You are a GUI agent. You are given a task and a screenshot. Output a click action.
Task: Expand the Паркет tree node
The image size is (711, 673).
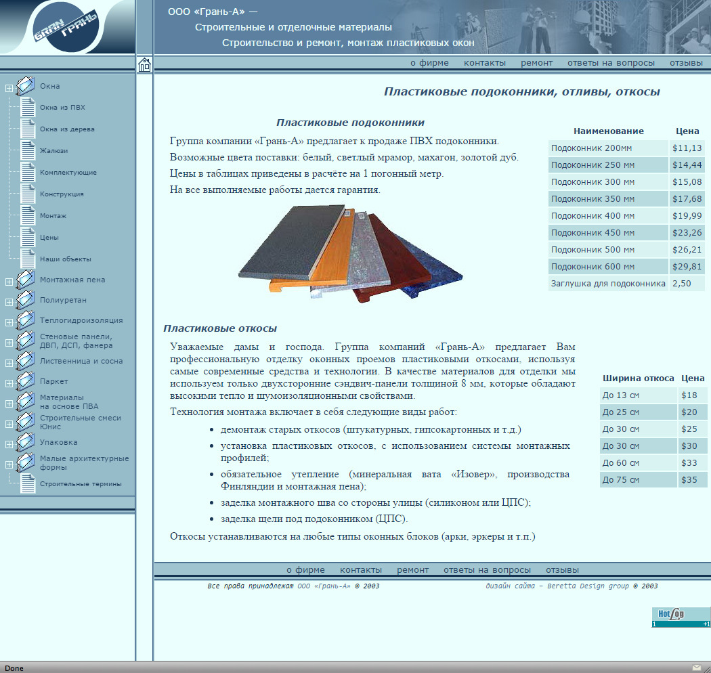[x=9, y=384]
